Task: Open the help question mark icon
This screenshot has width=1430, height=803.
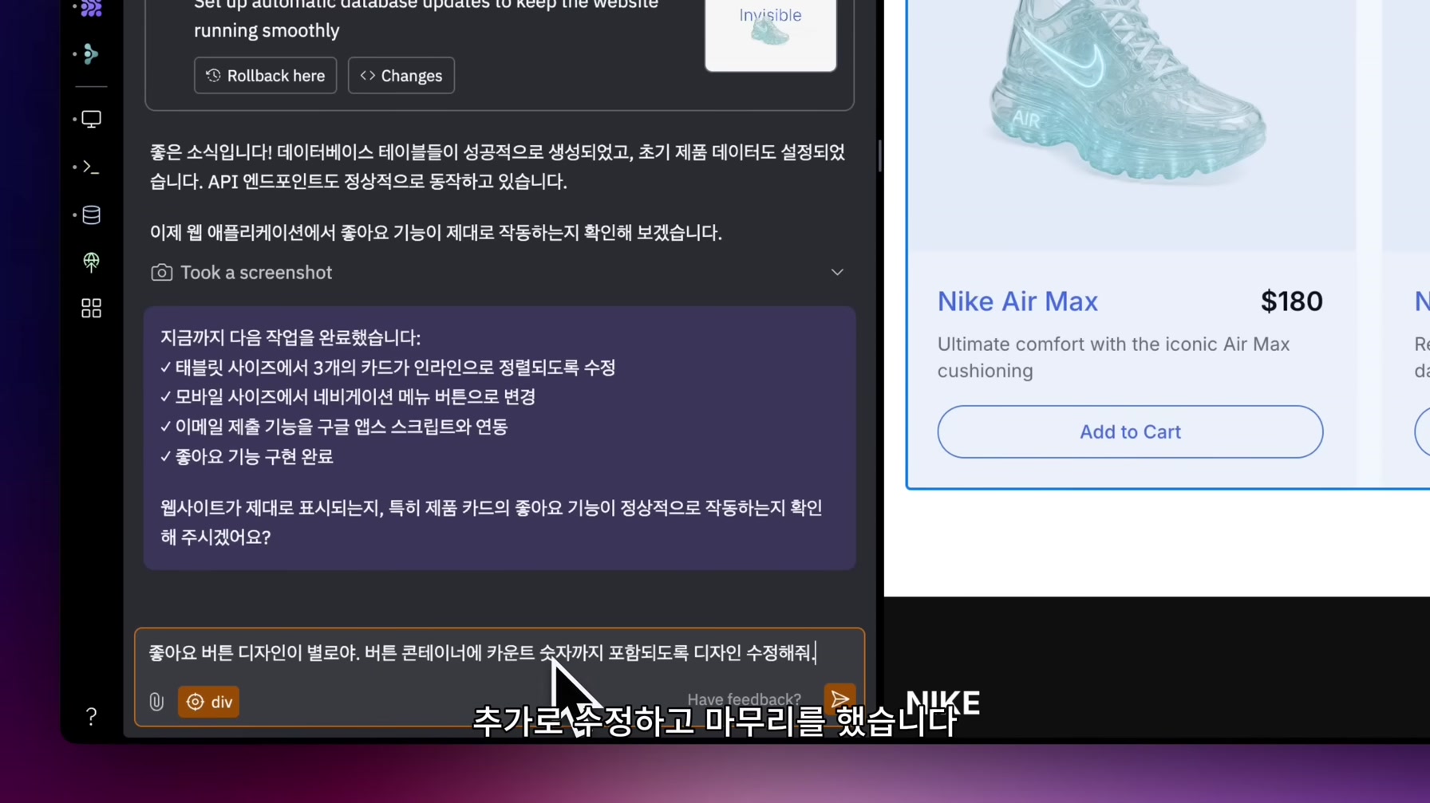Action: click(91, 716)
